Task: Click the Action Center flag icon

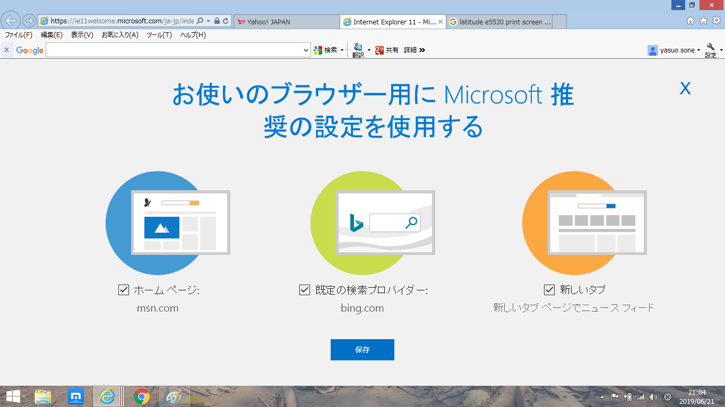Action: 615,397
